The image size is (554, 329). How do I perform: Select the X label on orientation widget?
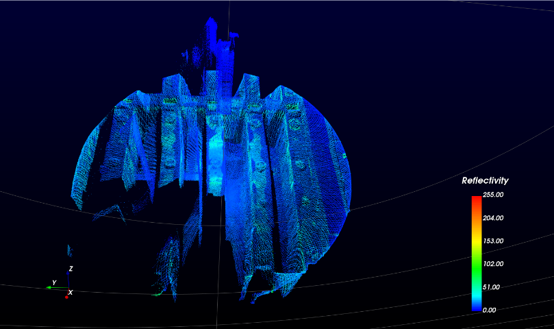click(71, 293)
